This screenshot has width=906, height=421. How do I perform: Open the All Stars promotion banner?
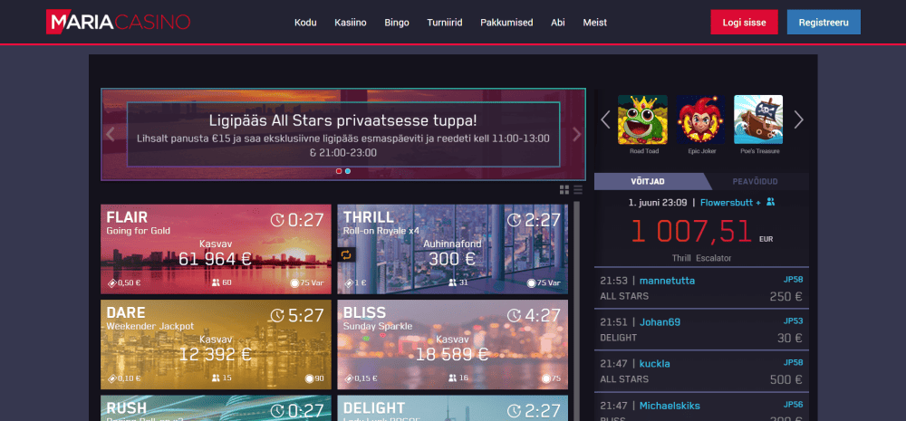click(343, 134)
